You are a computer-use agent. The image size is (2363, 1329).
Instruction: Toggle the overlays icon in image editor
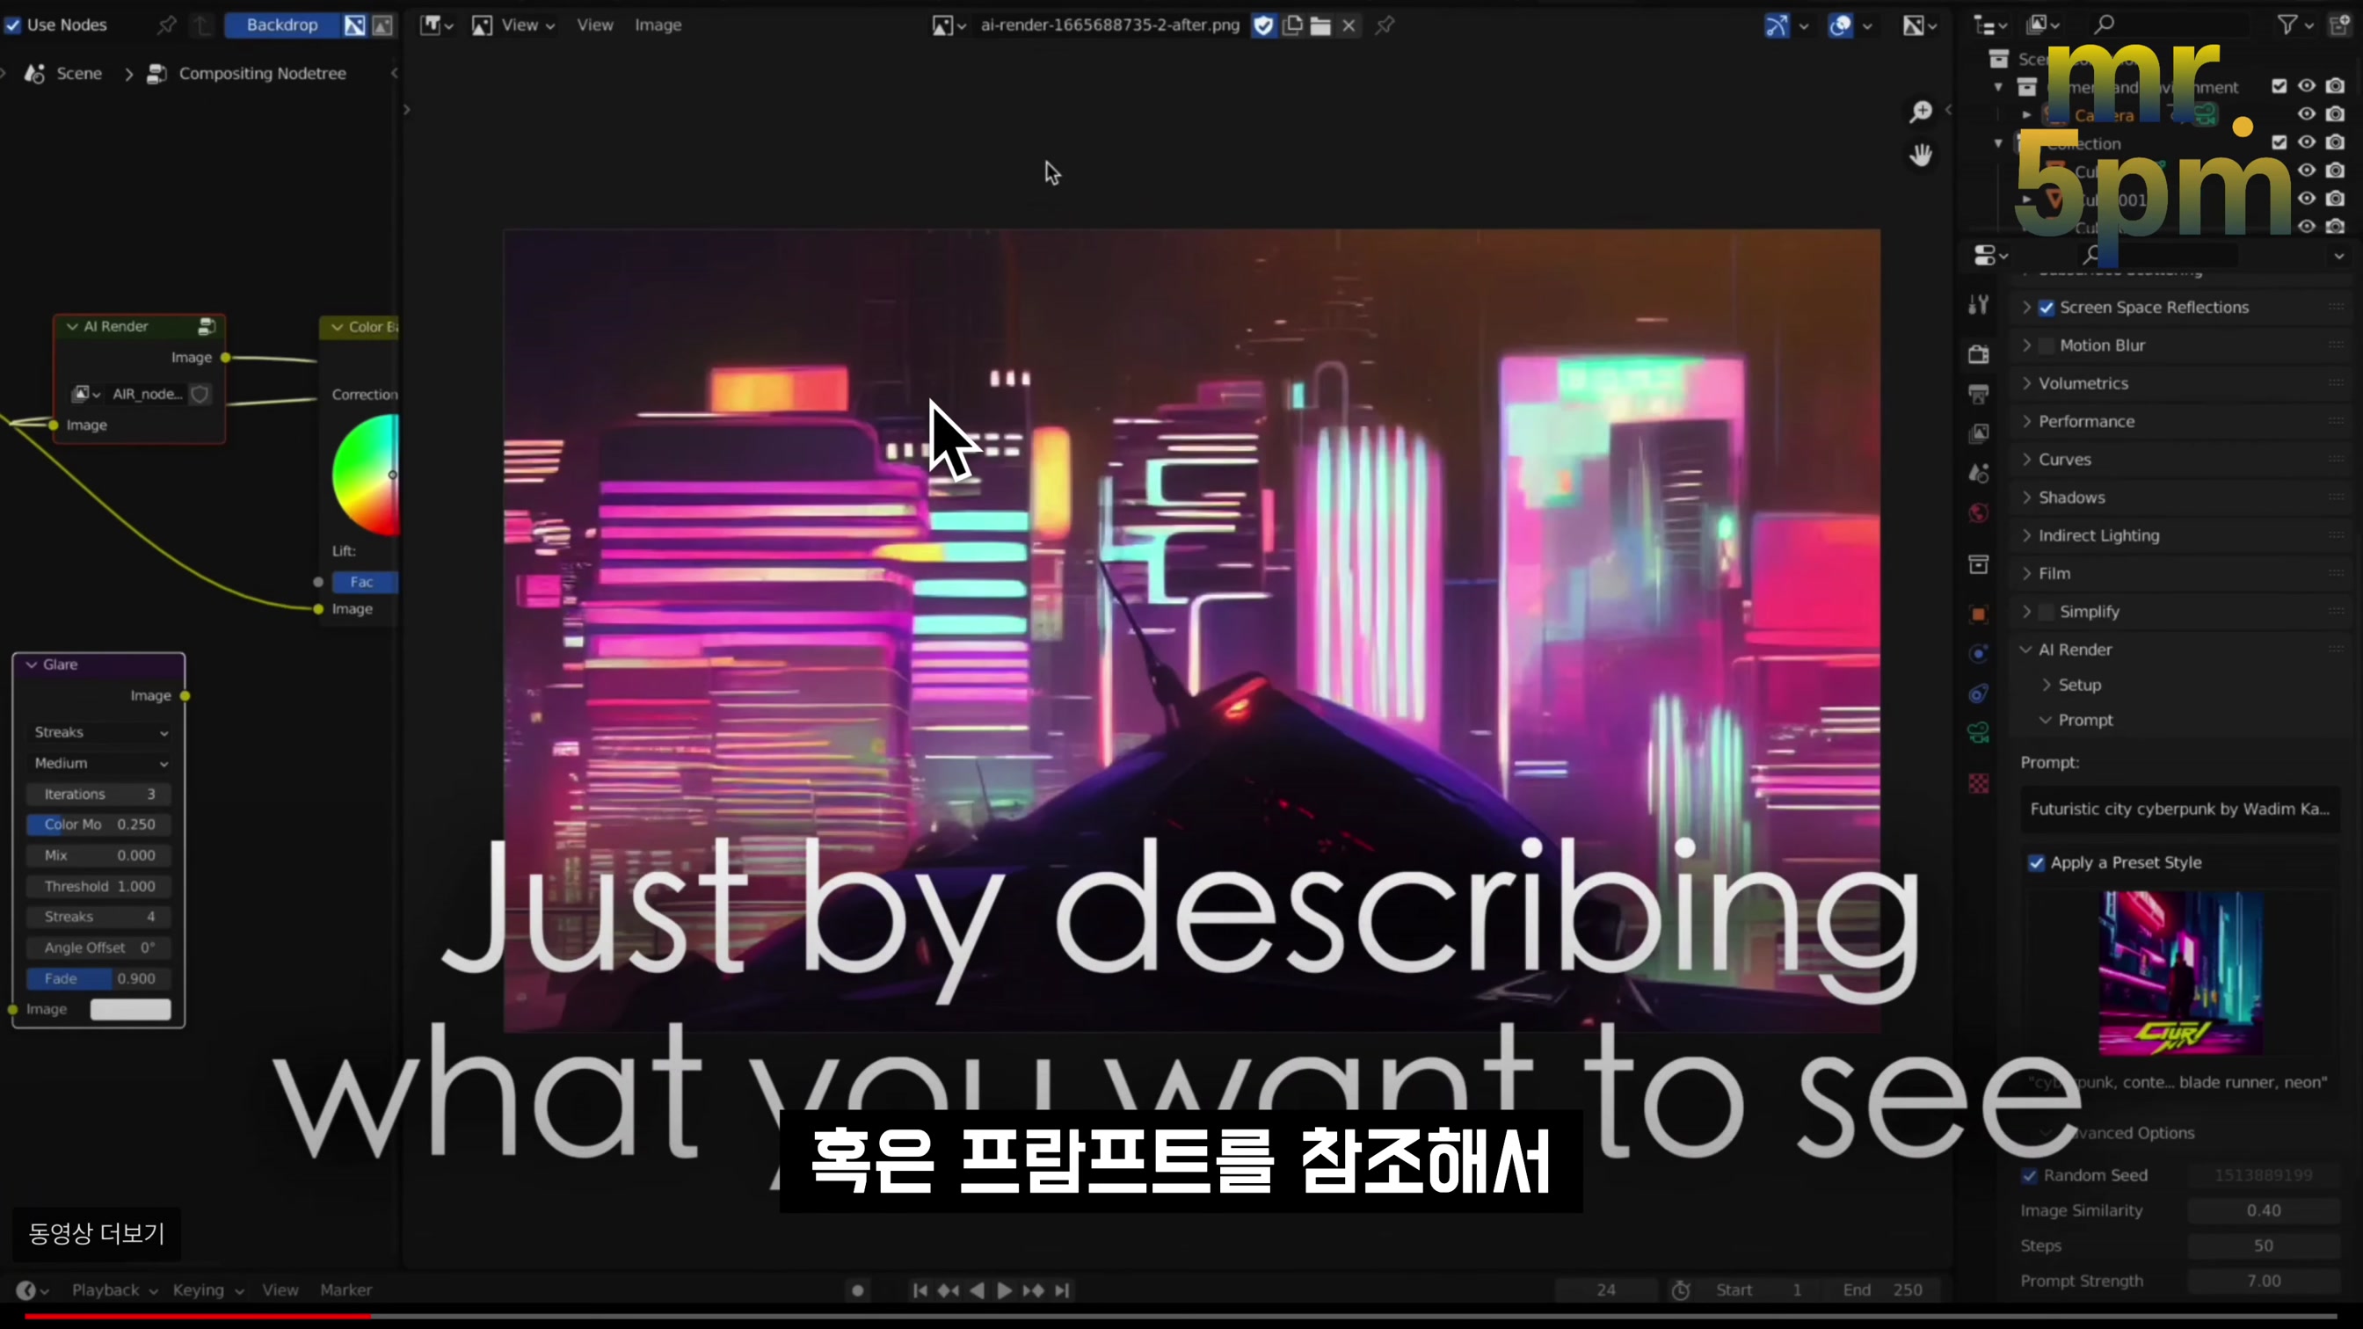[1839, 25]
